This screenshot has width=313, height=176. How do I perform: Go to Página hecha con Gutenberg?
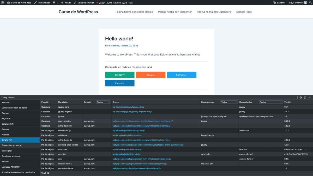pyautogui.click(x=214, y=12)
